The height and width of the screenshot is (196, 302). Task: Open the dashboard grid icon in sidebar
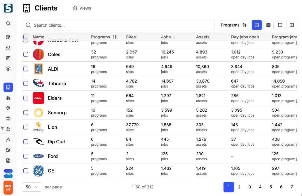point(8,37)
